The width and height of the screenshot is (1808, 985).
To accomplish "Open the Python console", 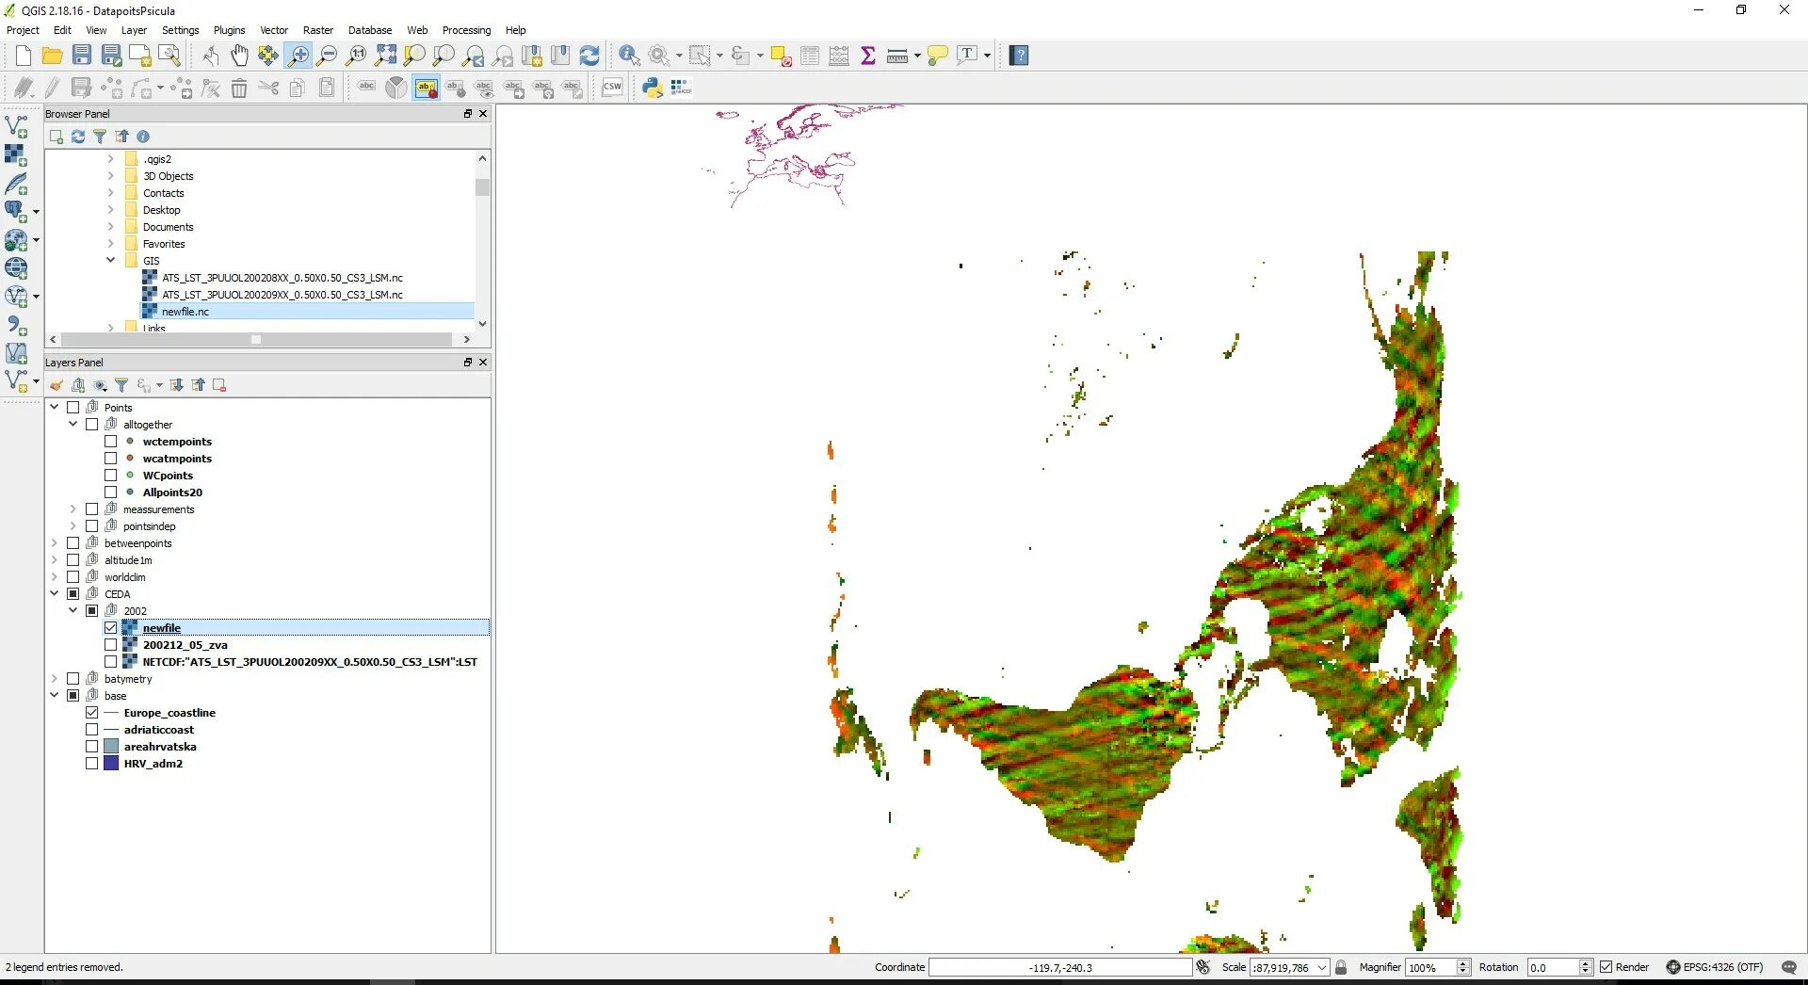I will tap(652, 88).
